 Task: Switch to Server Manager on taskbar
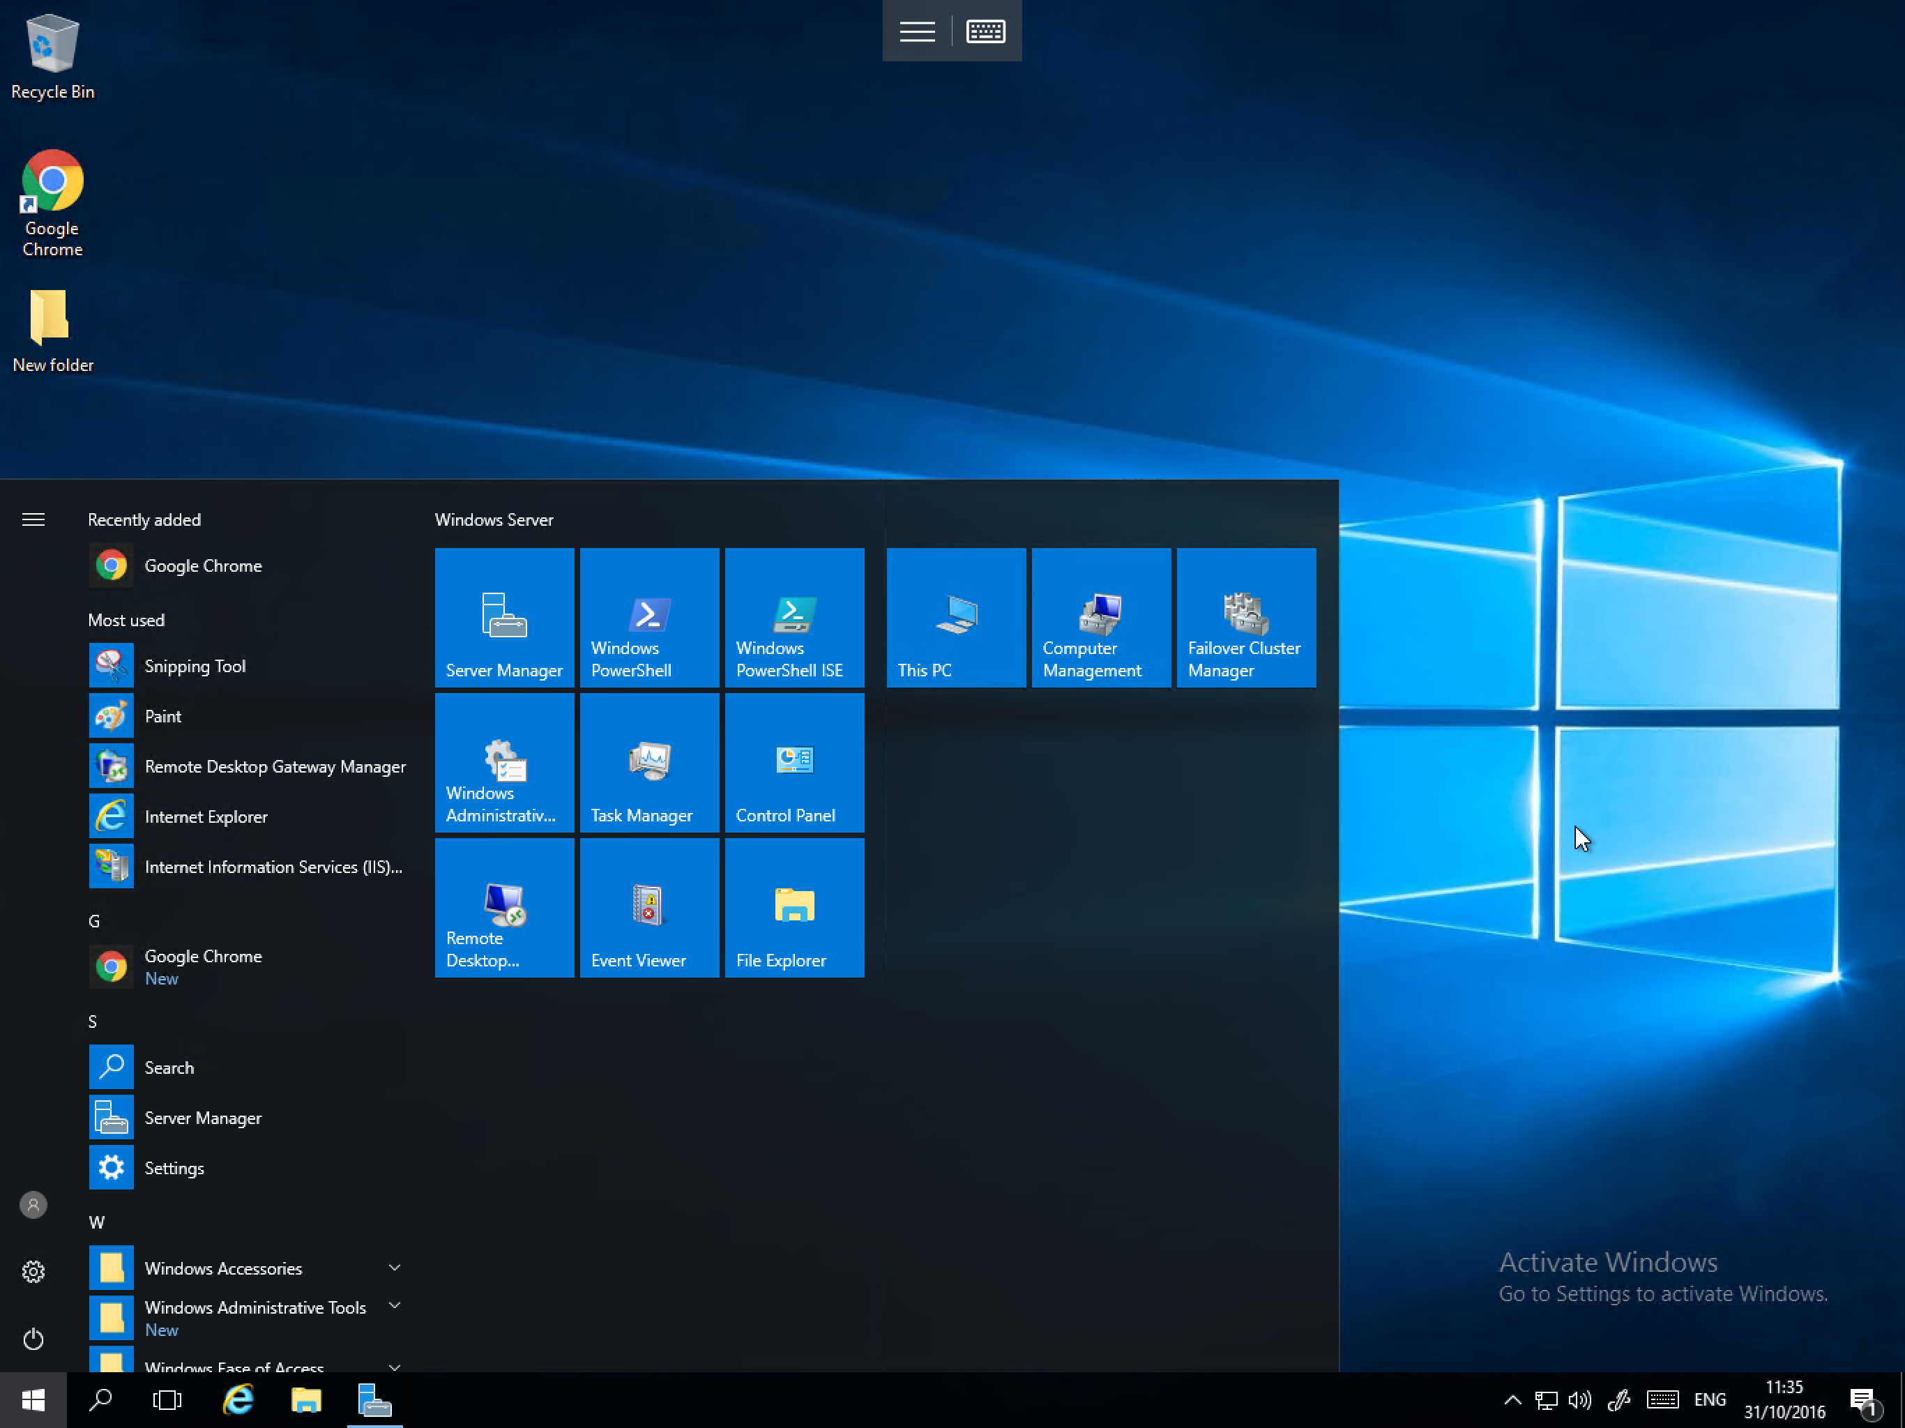click(x=375, y=1400)
